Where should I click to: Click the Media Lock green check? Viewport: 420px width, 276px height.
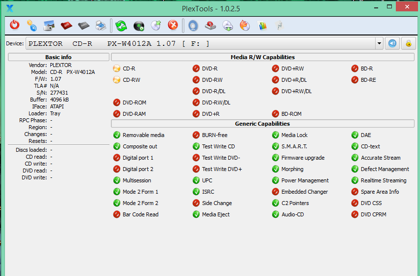[x=276, y=135]
